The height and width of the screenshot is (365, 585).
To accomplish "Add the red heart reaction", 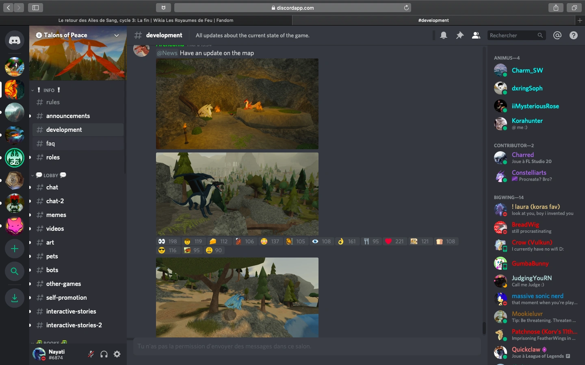I will tap(394, 241).
